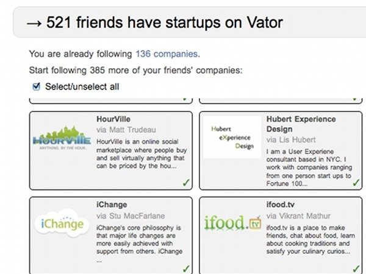The height and width of the screenshot is (274, 366).
Task: Click the ifood.tv logo
Action: coord(232,223)
